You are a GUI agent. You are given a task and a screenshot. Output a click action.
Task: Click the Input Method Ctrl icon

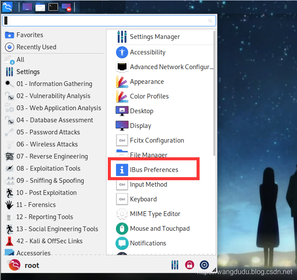pyautogui.click(x=122, y=185)
